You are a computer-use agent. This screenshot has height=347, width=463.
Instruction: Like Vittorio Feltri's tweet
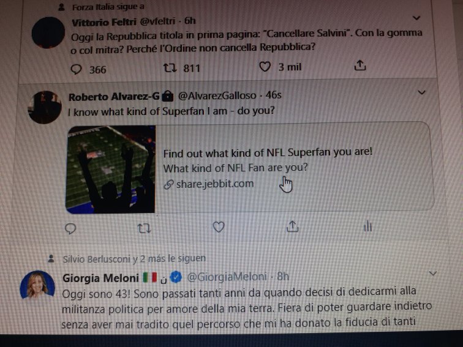click(265, 67)
